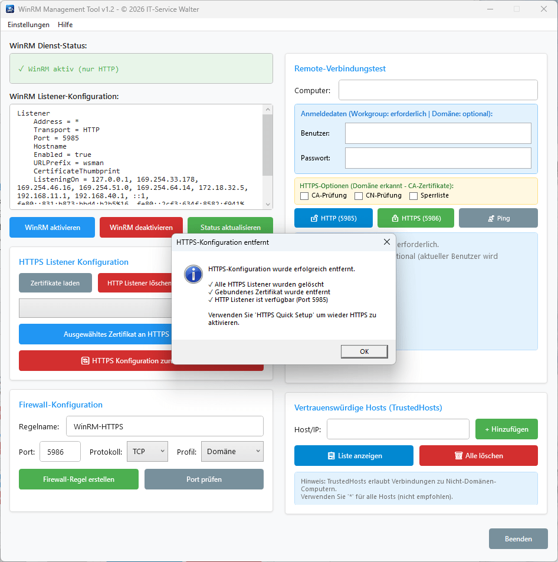Delete all trusted hosts via trash button
This screenshot has height=562, width=558.
478,455
